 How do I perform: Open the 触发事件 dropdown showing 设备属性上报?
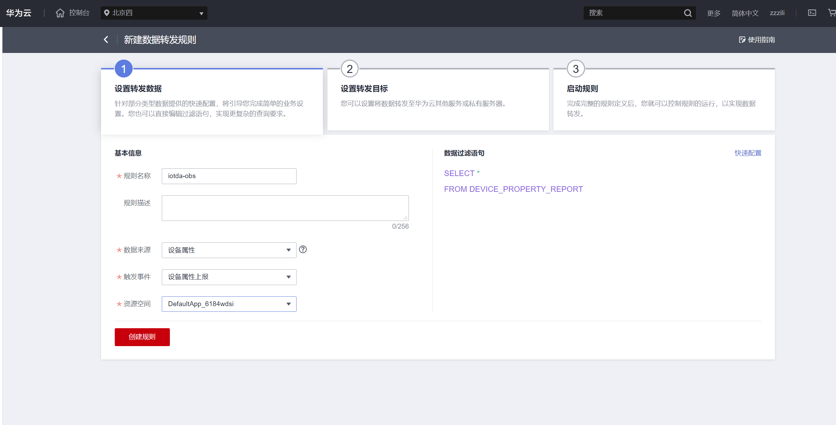(229, 277)
